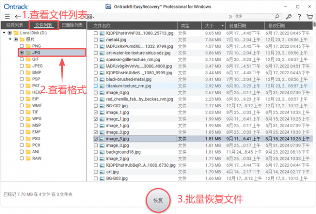The width and height of the screenshot is (316, 214).
Task: Sort by 修改日期 column header
Action: pos(276,26)
